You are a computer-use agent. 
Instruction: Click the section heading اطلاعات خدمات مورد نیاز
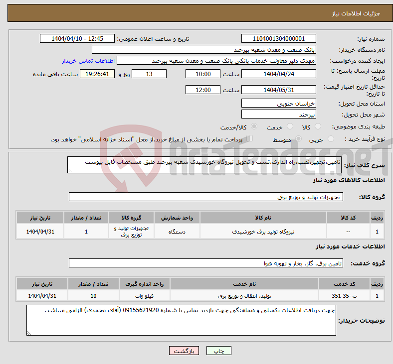click(x=350, y=246)
